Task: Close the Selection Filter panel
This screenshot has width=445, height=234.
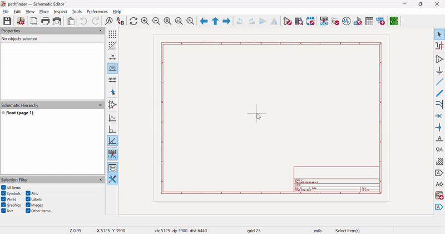Action: click(x=101, y=180)
